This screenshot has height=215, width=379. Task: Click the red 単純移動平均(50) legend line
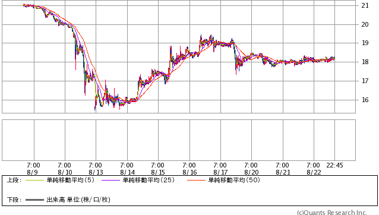click(196, 180)
